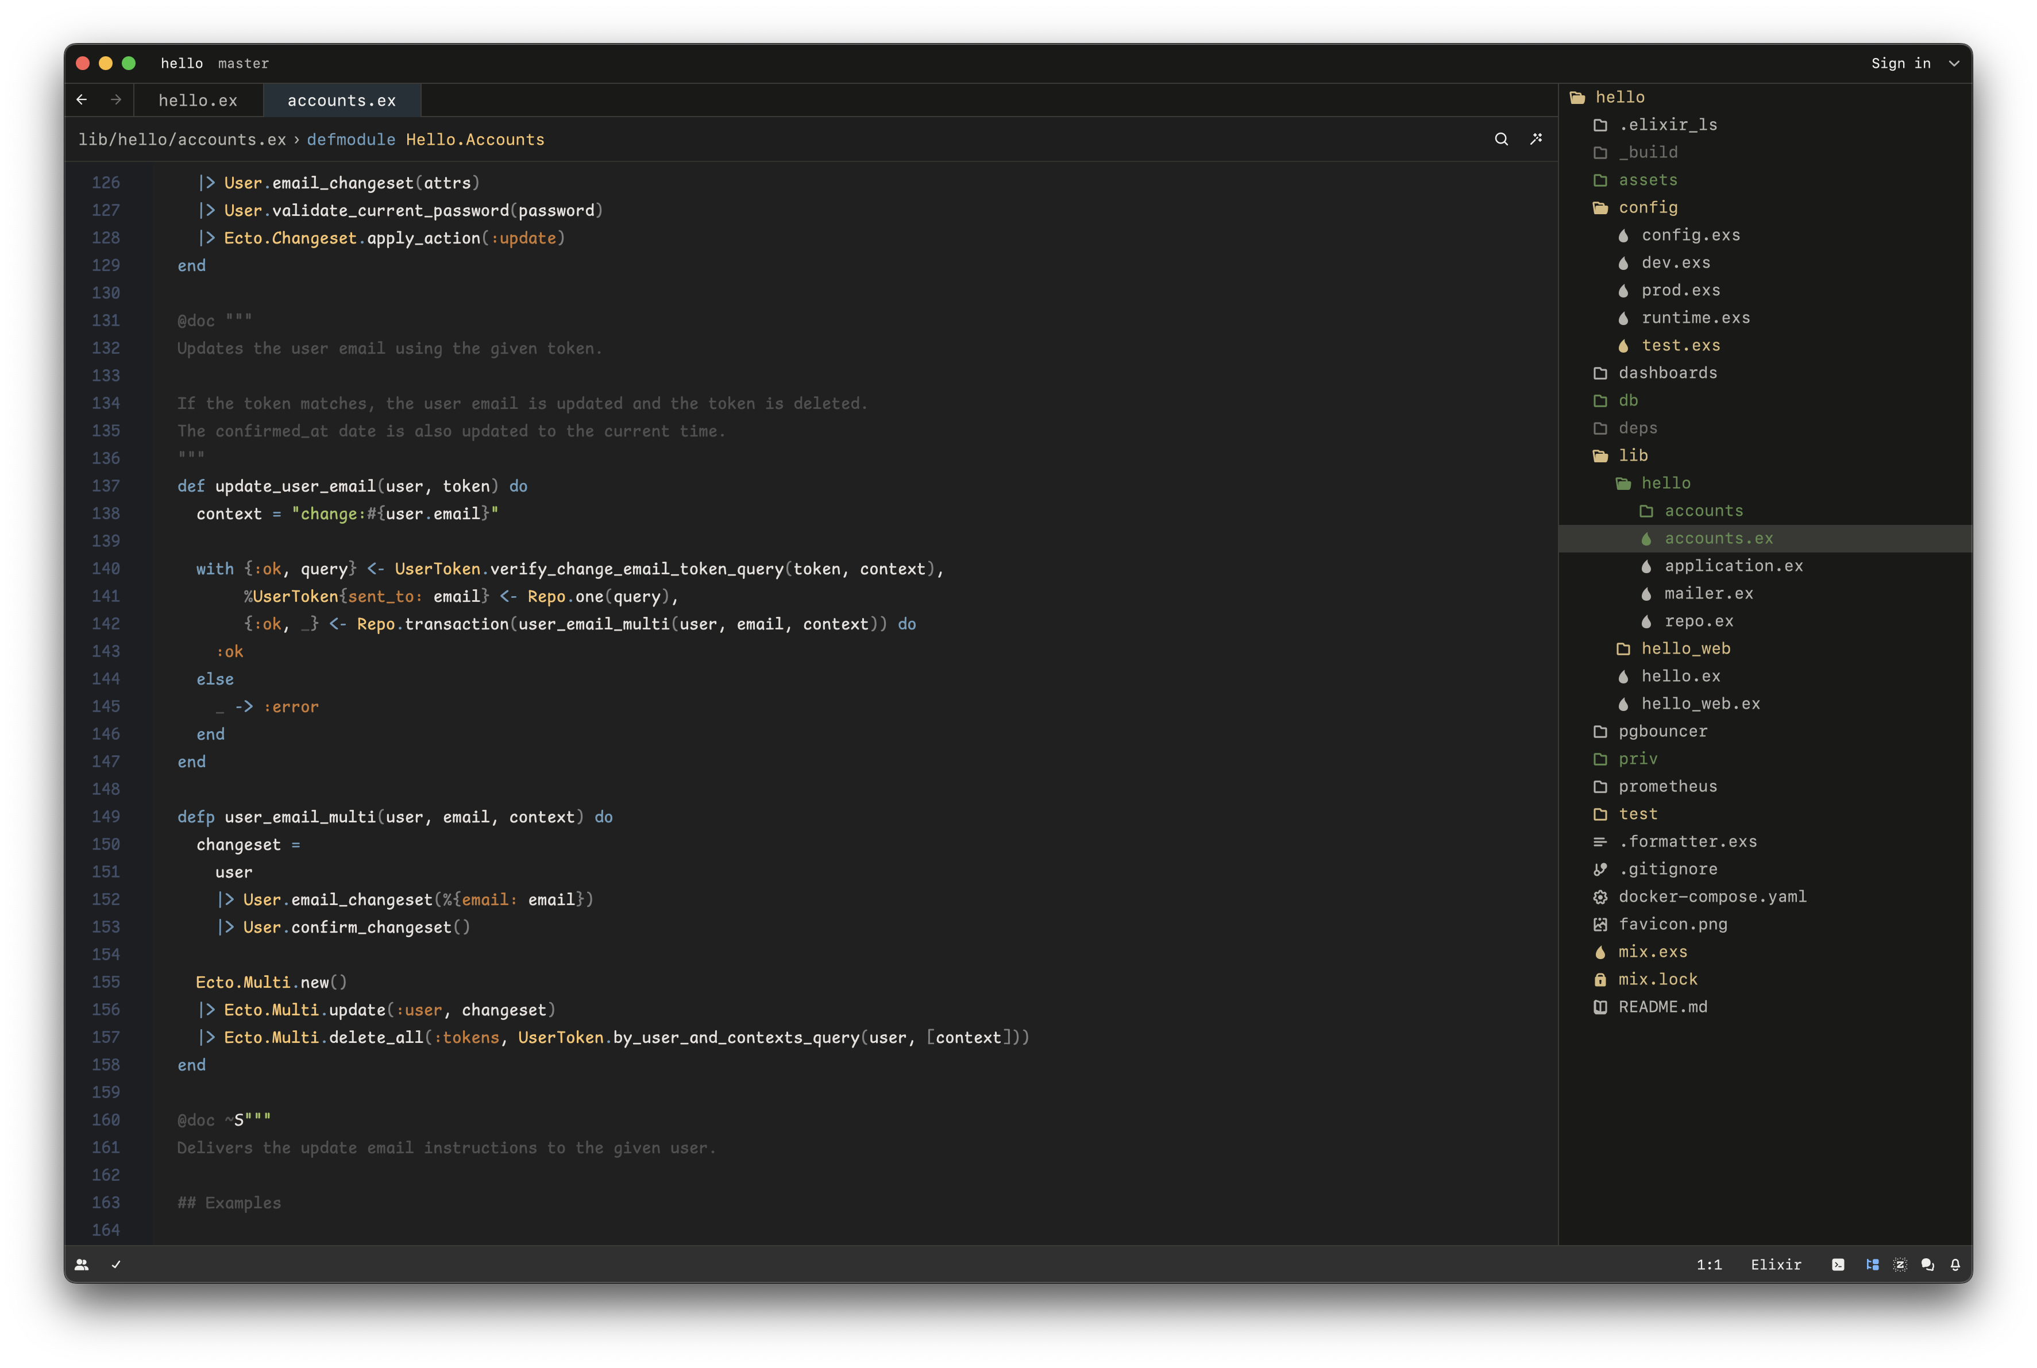Click line number 137 in gutter
2037x1368 pixels.
[x=106, y=486]
